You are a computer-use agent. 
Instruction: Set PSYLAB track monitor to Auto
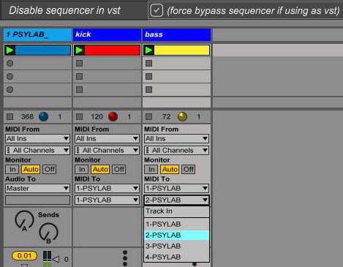pos(31,169)
